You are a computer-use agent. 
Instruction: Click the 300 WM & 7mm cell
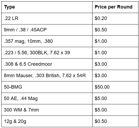tap(47, 110)
